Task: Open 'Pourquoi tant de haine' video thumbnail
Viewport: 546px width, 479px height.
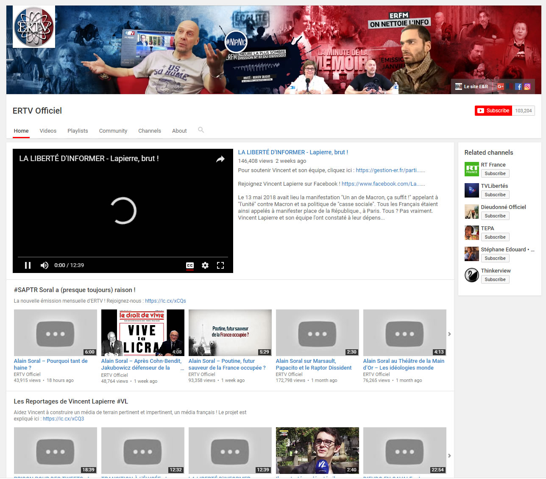Action: tap(56, 333)
